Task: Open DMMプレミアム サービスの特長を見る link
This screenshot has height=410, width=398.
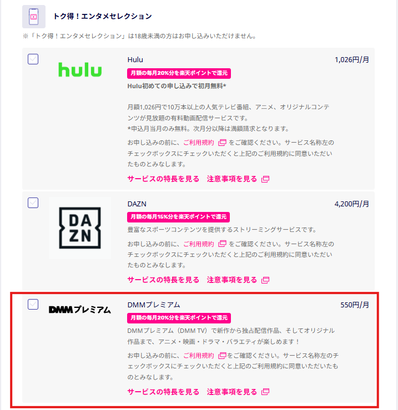Action: pyautogui.click(x=163, y=392)
